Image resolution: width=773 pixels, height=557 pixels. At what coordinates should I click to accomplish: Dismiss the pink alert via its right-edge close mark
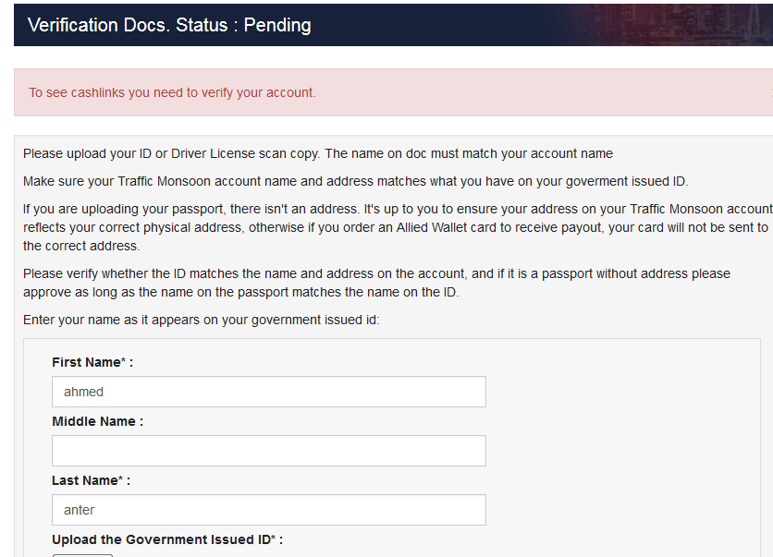[x=771, y=92]
